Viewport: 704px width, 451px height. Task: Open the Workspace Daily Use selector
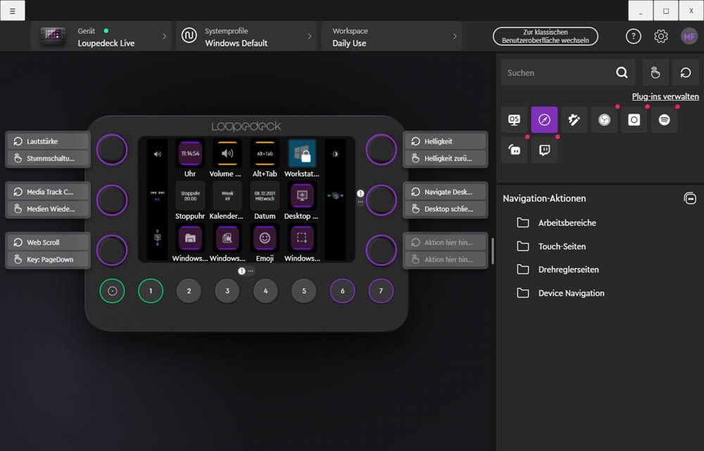[x=391, y=37]
